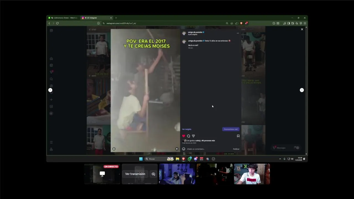Switch to the rodriromerox Stream browser tab

64,18
